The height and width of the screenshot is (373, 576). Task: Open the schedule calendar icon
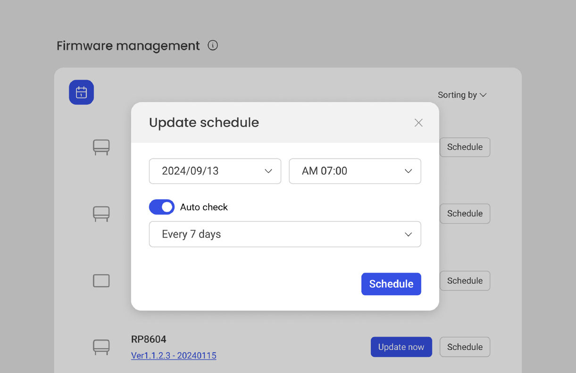pyautogui.click(x=81, y=92)
